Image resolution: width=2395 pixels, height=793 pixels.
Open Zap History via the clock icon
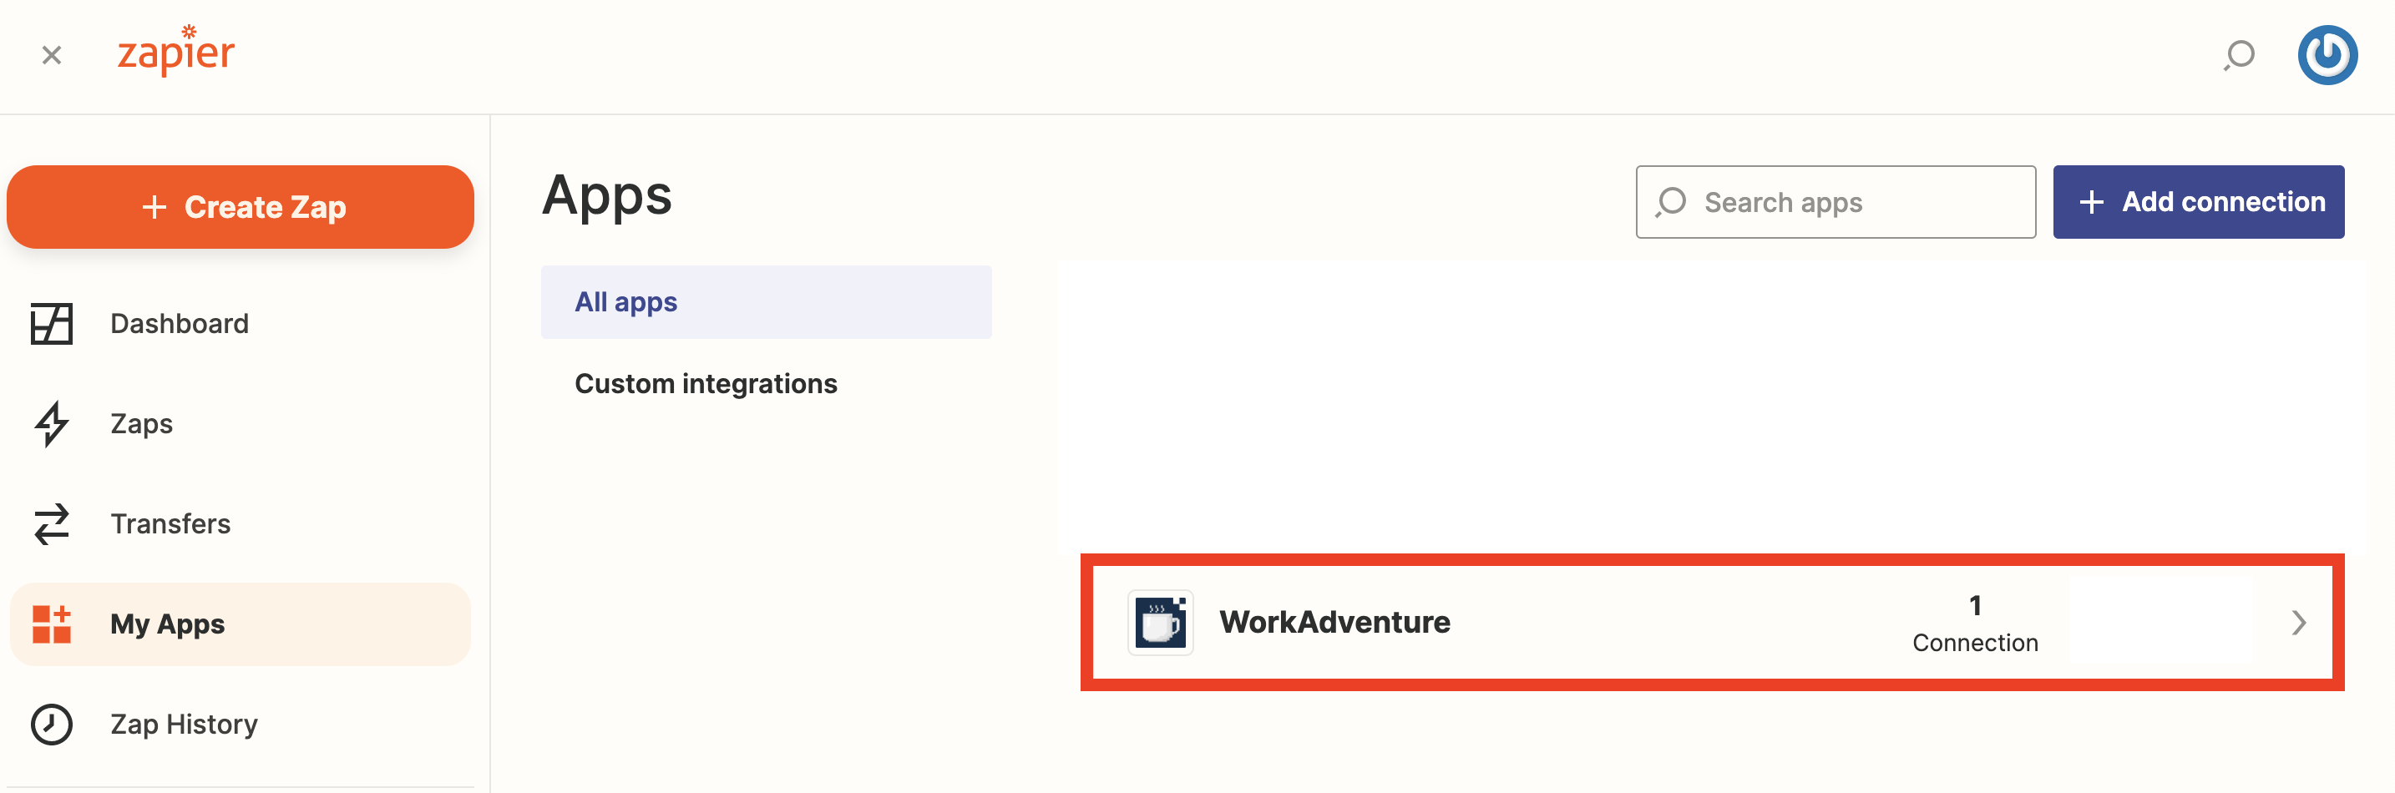point(51,725)
